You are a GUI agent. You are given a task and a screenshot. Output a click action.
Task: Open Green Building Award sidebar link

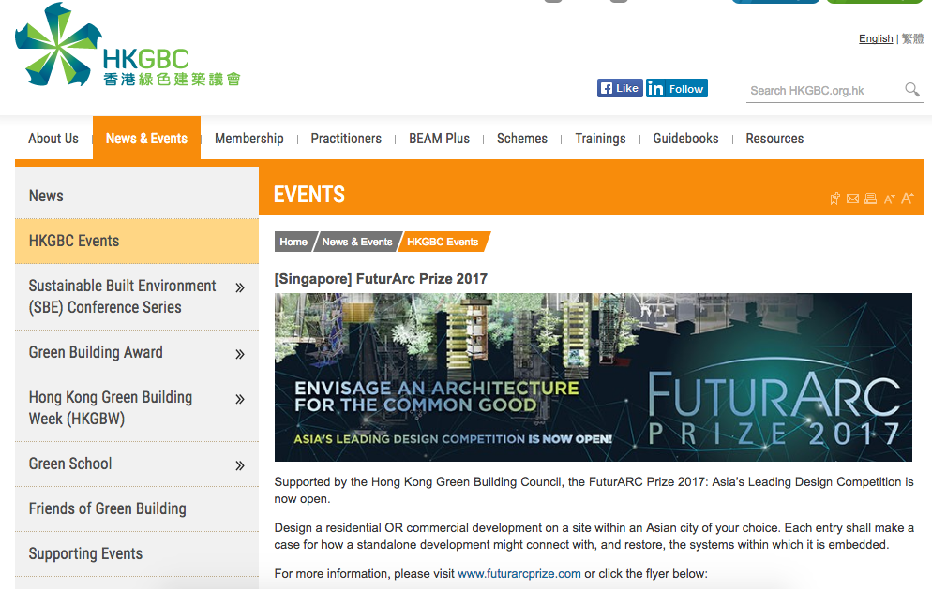click(96, 352)
